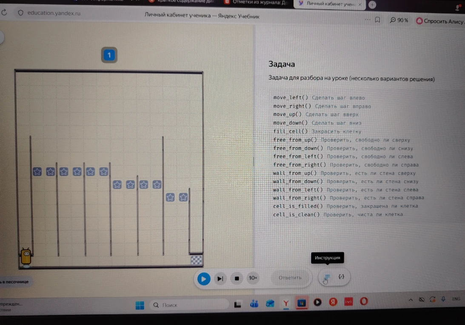Click the Задача heading
Image resolution: width=465 pixels, height=325 pixels.
pyautogui.click(x=282, y=64)
